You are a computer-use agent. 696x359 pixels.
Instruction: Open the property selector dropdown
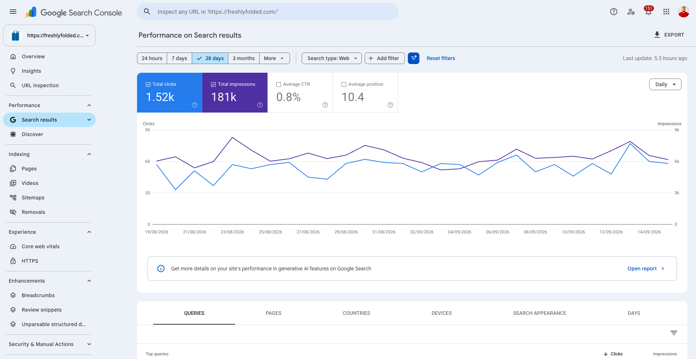point(49,35)
